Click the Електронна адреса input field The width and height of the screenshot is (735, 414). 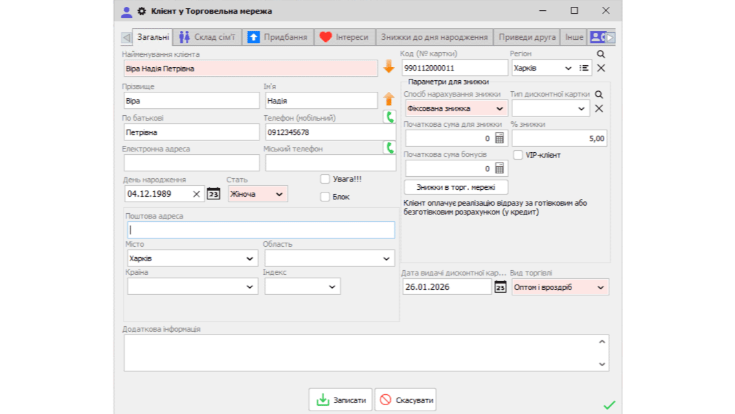coord(191,163)
